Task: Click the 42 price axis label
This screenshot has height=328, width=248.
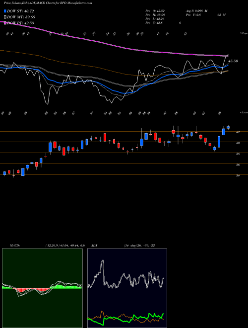Action: pos(238,132)
